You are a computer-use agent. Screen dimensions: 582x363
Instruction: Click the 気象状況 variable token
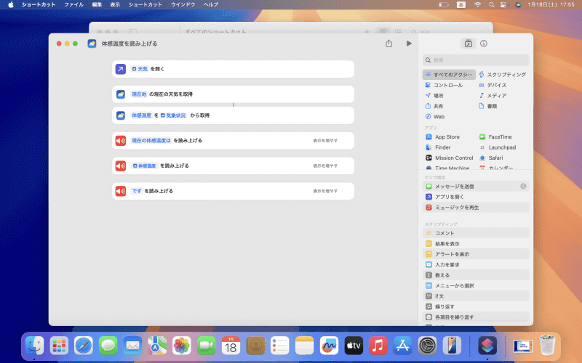173,115
